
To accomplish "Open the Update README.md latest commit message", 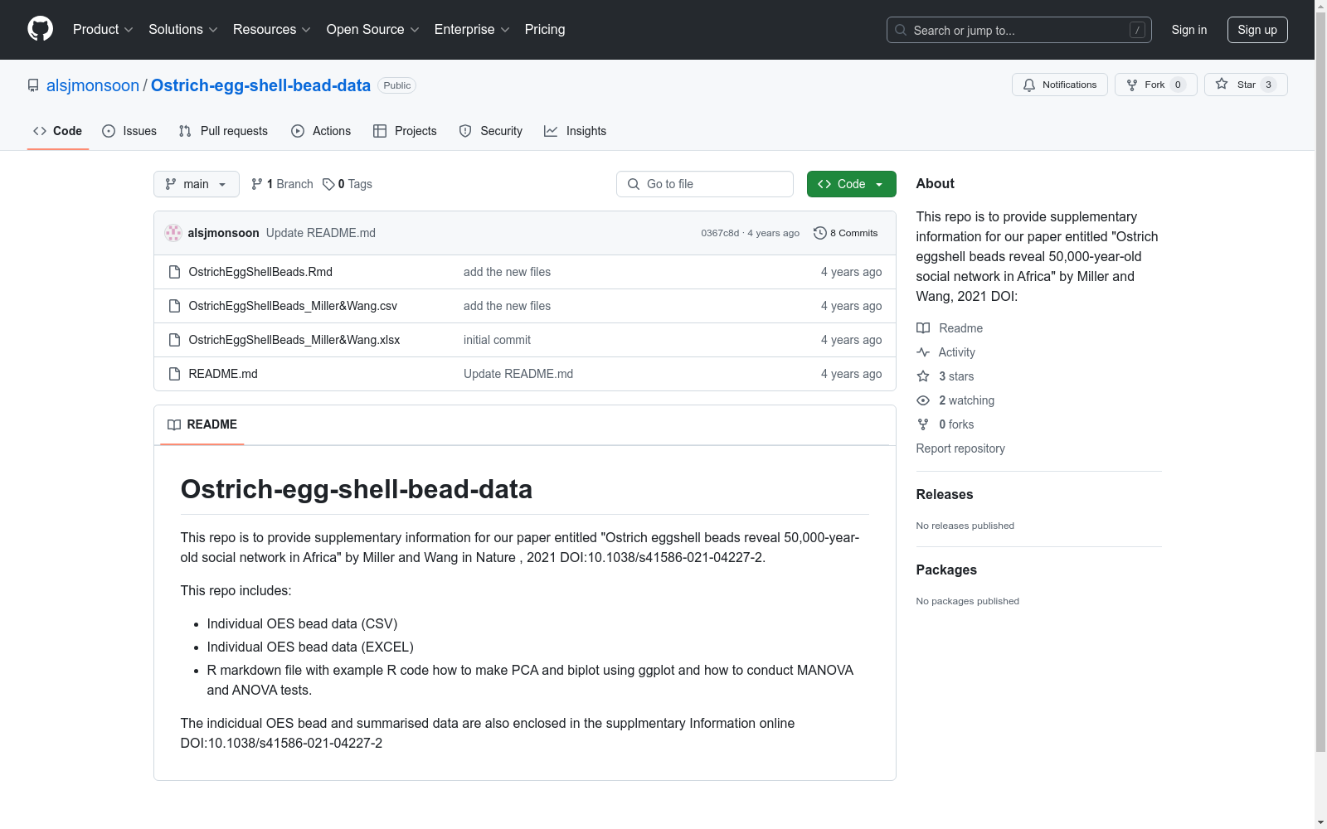I will click(x=321, y=233).
